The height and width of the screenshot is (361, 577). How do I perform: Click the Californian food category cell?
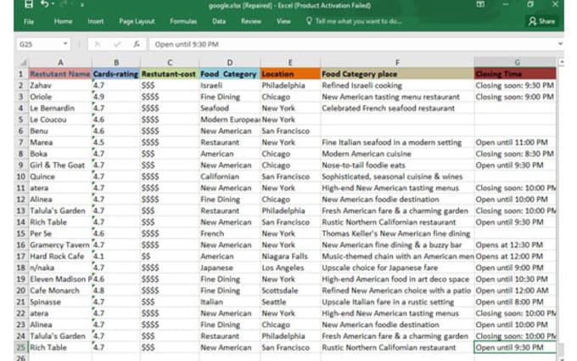click(230, 177)
